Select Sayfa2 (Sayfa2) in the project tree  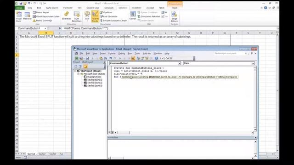click(93, 82)
